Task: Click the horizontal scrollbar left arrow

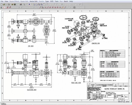Action: 1,103
